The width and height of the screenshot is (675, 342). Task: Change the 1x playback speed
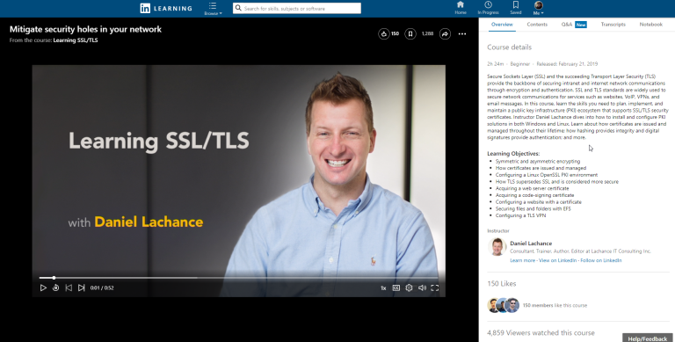point(383,288)
